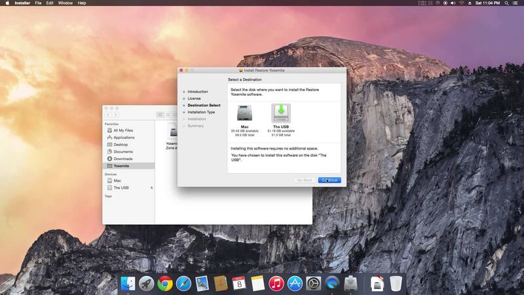Click the Finder back navigation arrow
524x295 pixels.
(108, 115)
